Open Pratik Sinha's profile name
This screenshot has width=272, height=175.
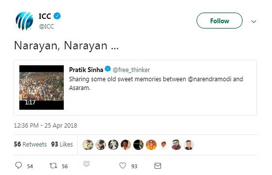click(x=86, y=70)
